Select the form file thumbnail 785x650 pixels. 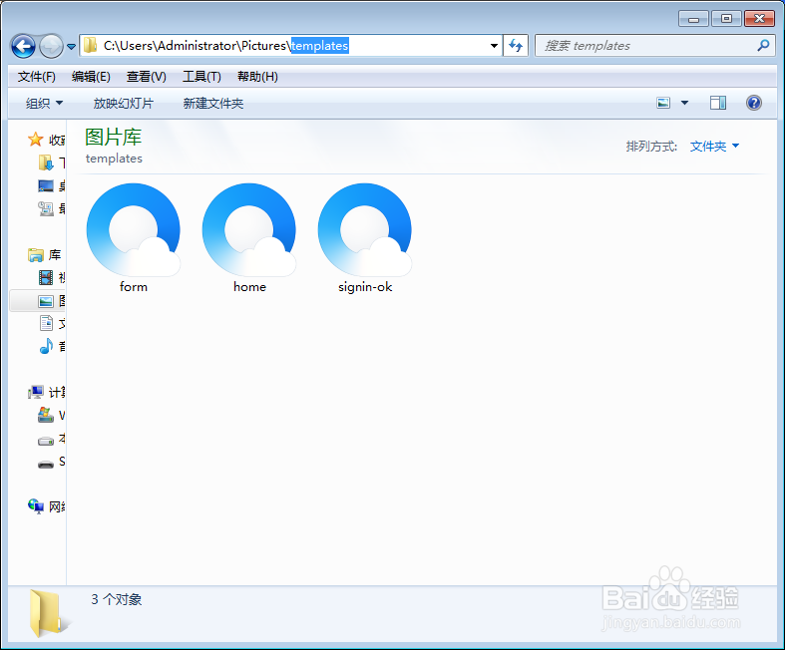[134, 229]
